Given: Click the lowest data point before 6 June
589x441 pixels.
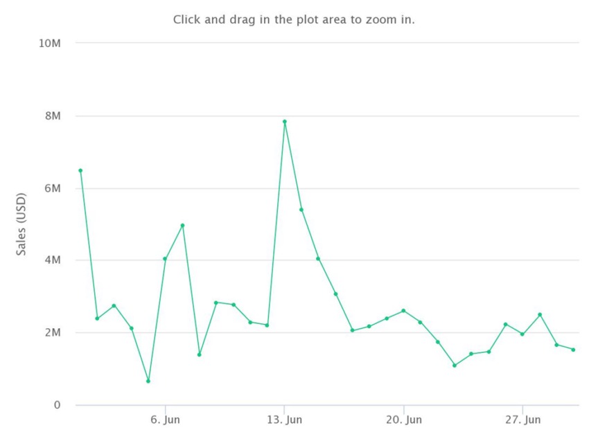Looking at the screenshot, I should [x=148, y=381].
